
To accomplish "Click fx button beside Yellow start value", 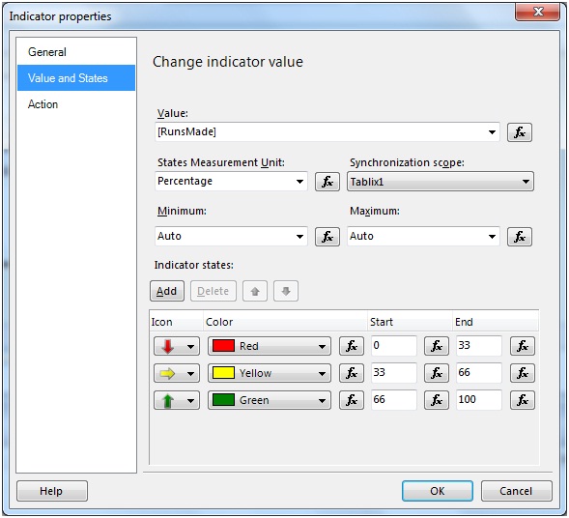I will coord(437,373).
